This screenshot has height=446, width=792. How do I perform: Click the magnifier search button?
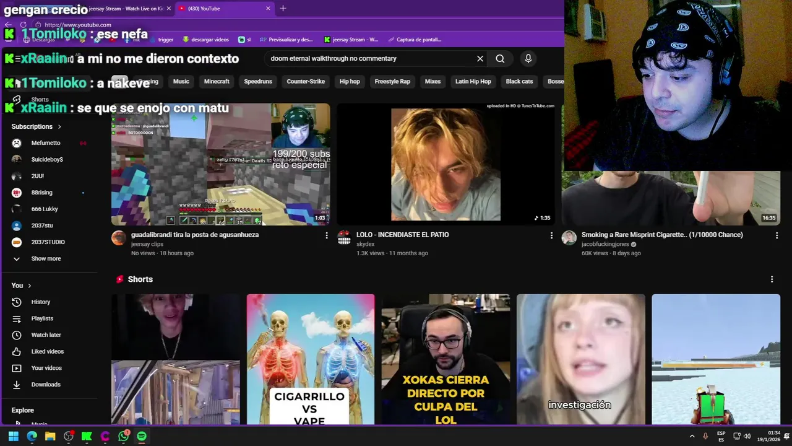(500, 58)
